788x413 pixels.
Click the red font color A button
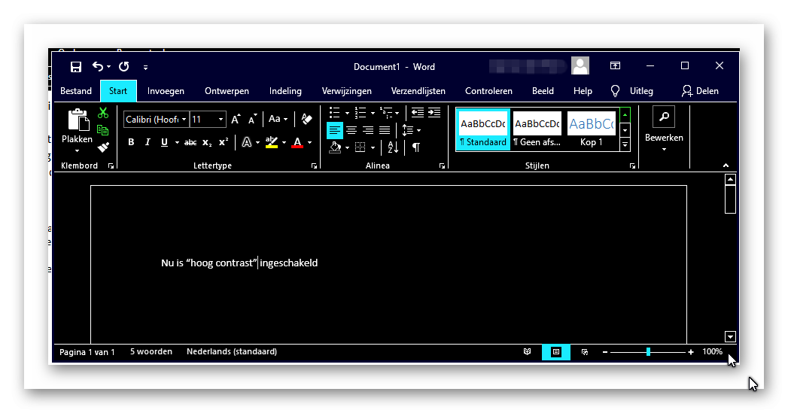point(297,143)
